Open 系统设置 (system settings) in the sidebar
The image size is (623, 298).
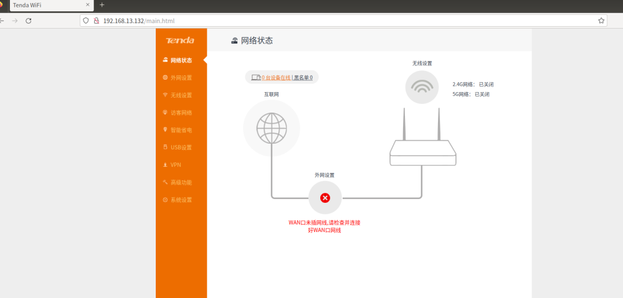click(181, 200)
